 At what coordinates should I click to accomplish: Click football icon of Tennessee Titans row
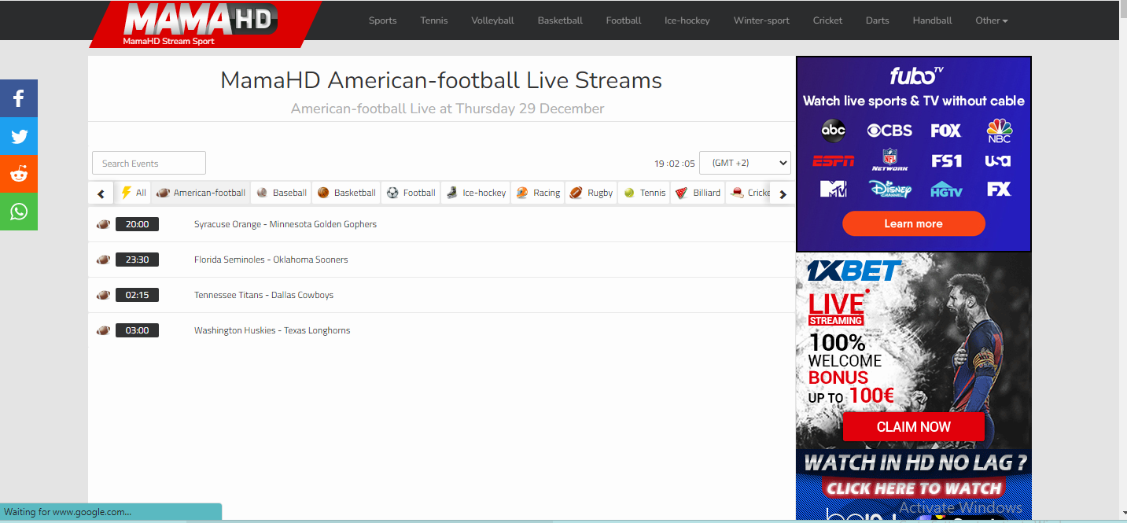(x=103, y=295)
